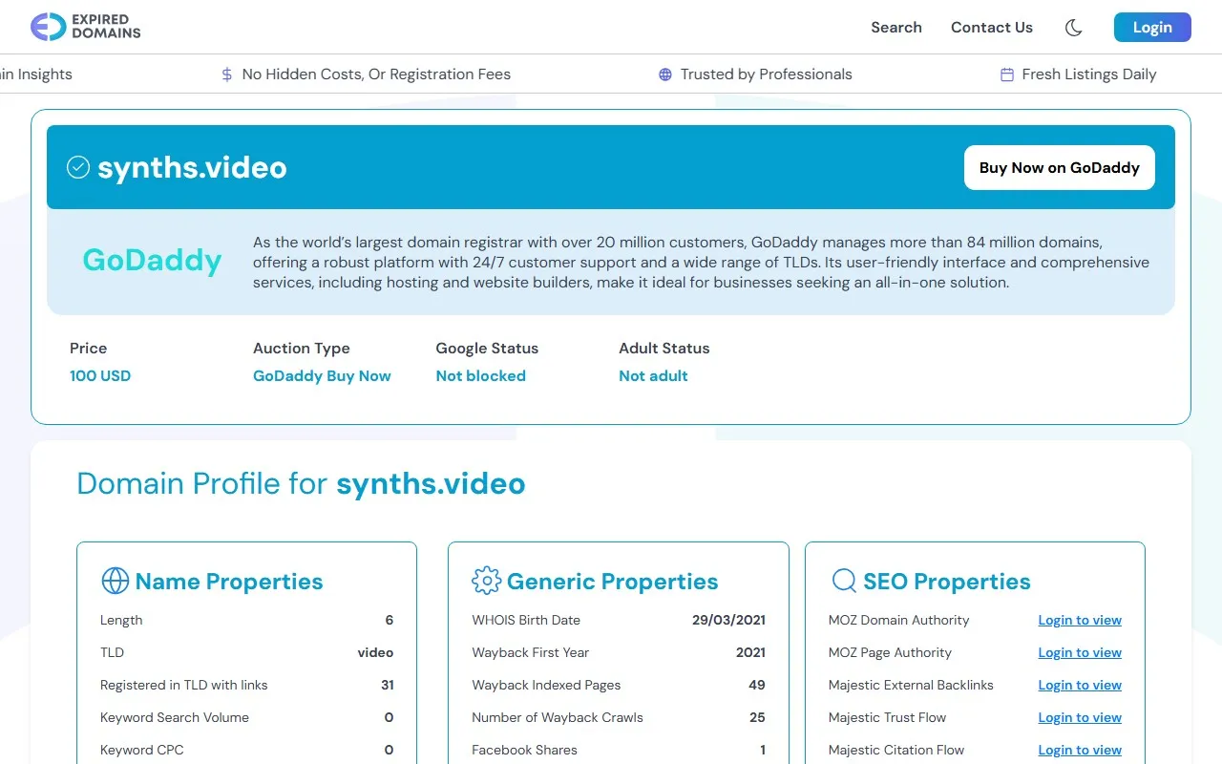Click the checkmark icon next to synths.video
The height and width of the screenshot is (764, 1222).
(x=77, y=168)
